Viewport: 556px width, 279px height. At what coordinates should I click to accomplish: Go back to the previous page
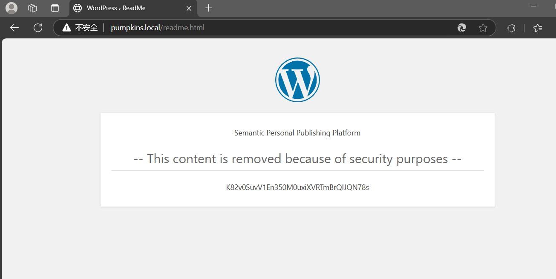pyautogui.click(x=14, y=28)
